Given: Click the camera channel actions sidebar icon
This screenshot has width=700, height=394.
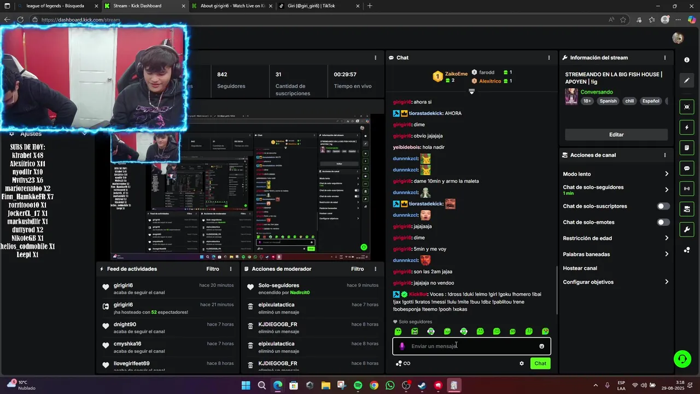Looking at the screenshot, I should 687,209.
